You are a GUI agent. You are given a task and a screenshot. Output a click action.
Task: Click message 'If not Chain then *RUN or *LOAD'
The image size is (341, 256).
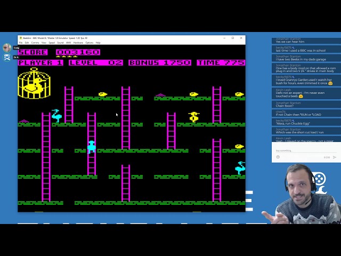point(306,113)
